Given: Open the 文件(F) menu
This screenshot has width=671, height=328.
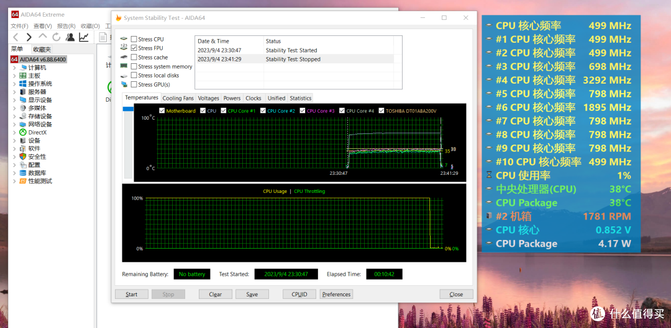Looking at the screenshot, I should [x=20, y=26].
